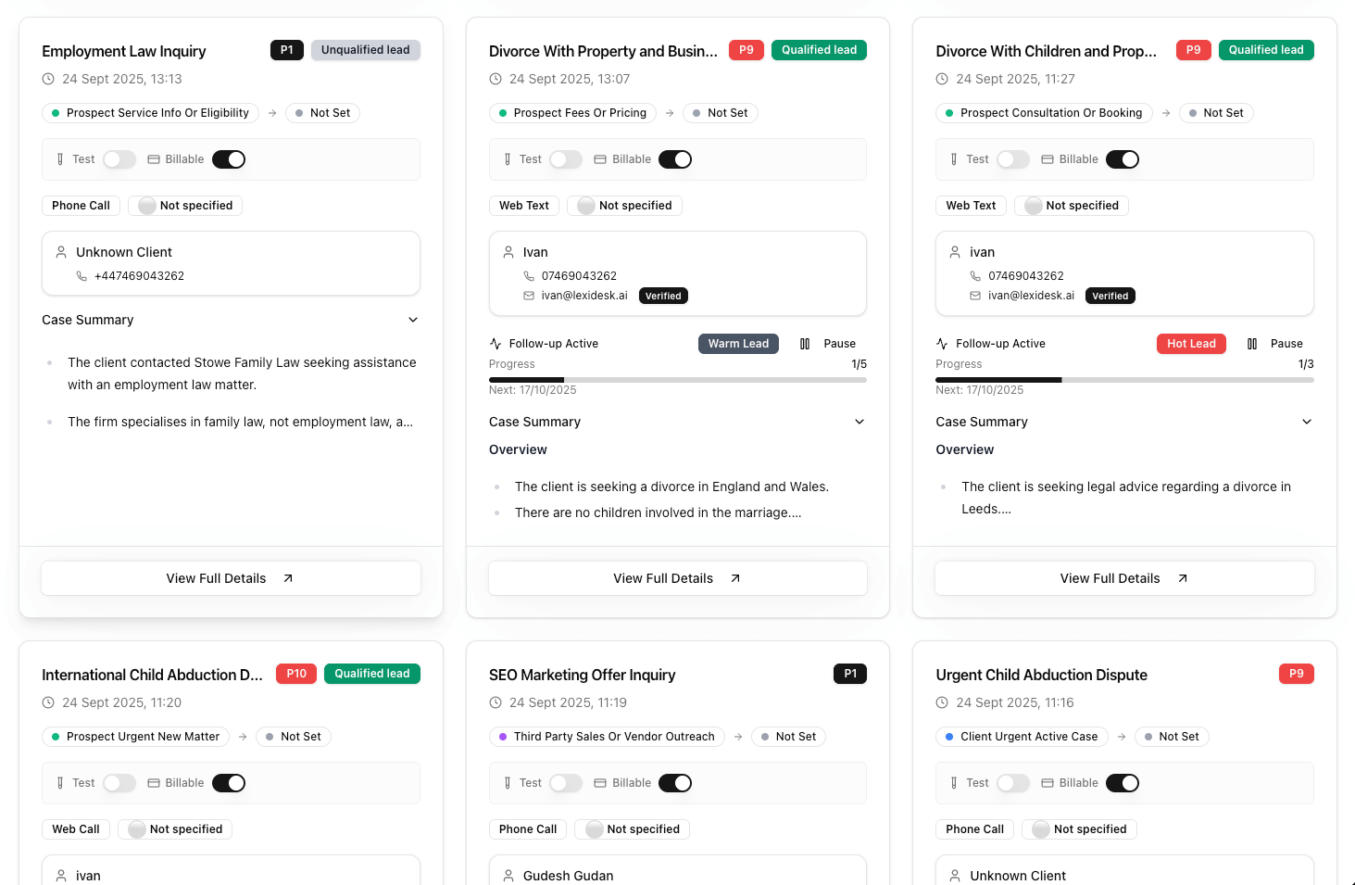This screenshot has height=885, width=1355.
Task: Pause the follow-up on the Hot Lead card
Action: pyautogui.click(x=1275, y=344)
